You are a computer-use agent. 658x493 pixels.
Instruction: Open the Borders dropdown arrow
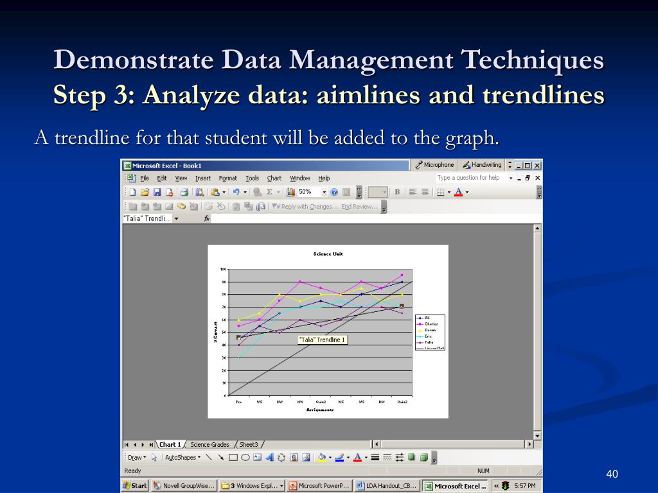[449, 192]
